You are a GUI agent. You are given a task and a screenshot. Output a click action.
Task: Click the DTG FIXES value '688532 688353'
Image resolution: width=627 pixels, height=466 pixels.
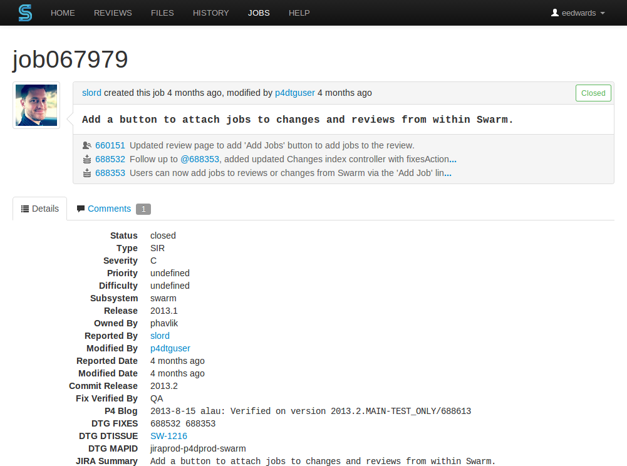(183, 423)
